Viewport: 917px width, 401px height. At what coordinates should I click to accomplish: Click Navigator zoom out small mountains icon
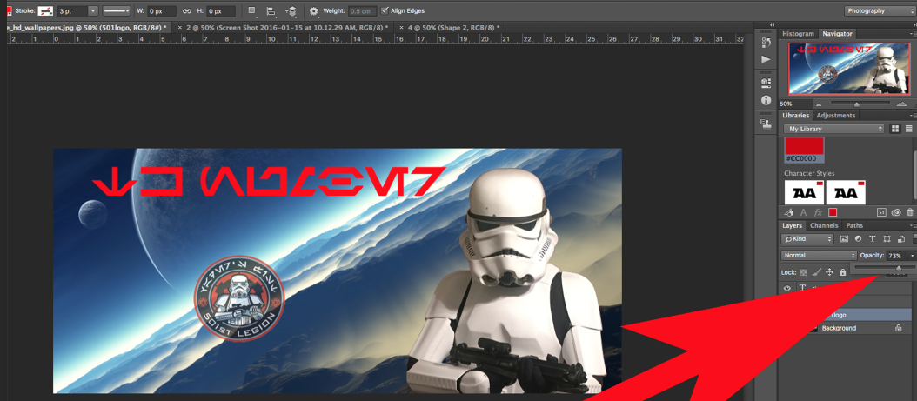point(818,104)
